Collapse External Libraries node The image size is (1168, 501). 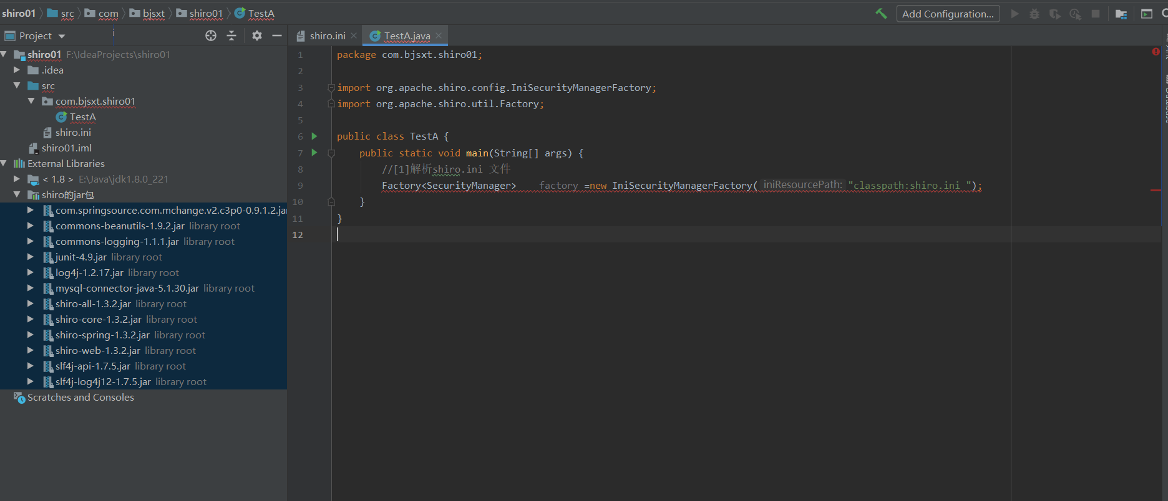pos(4,164)
